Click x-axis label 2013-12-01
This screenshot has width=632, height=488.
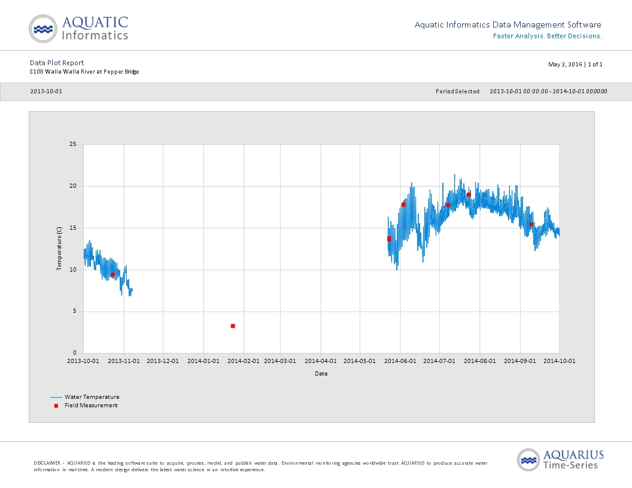pos(163,361)
